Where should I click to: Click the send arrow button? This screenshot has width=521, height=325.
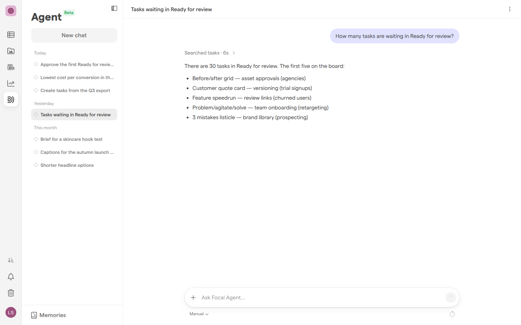[450, 298]
